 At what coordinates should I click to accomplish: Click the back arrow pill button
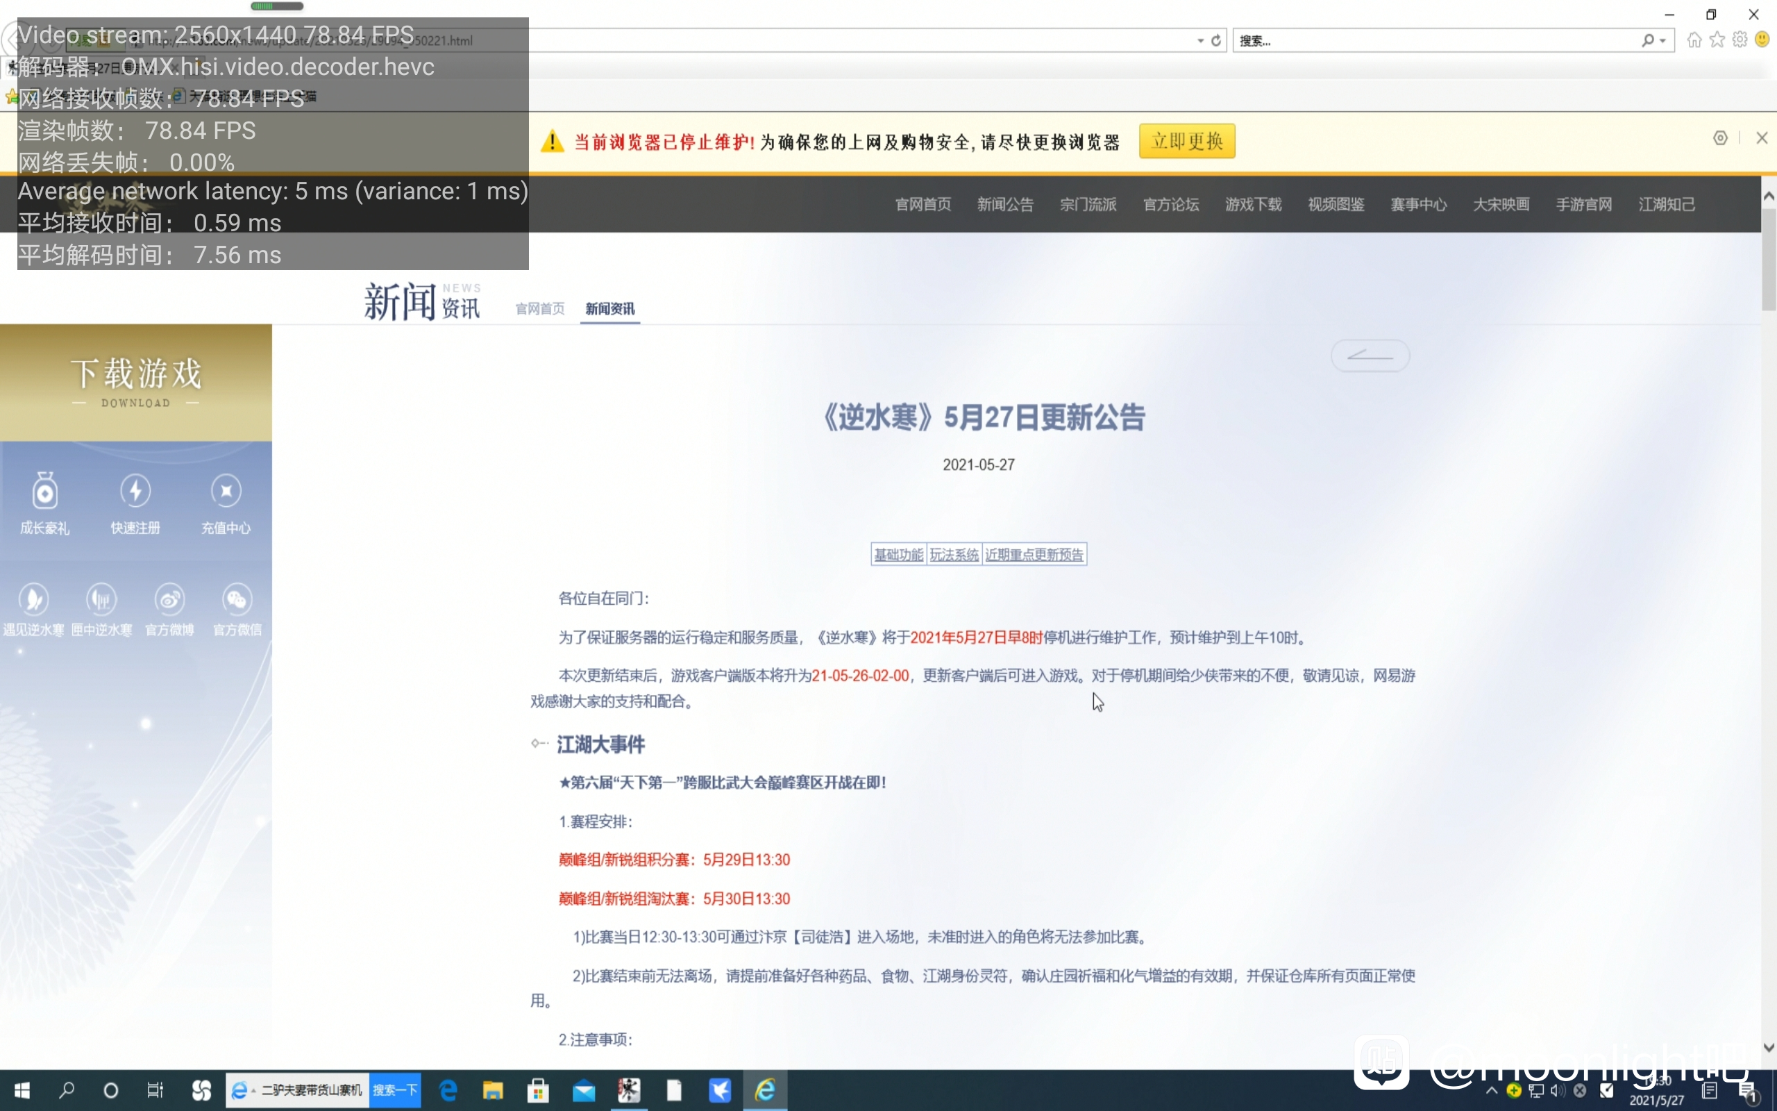pos(1370,356)
